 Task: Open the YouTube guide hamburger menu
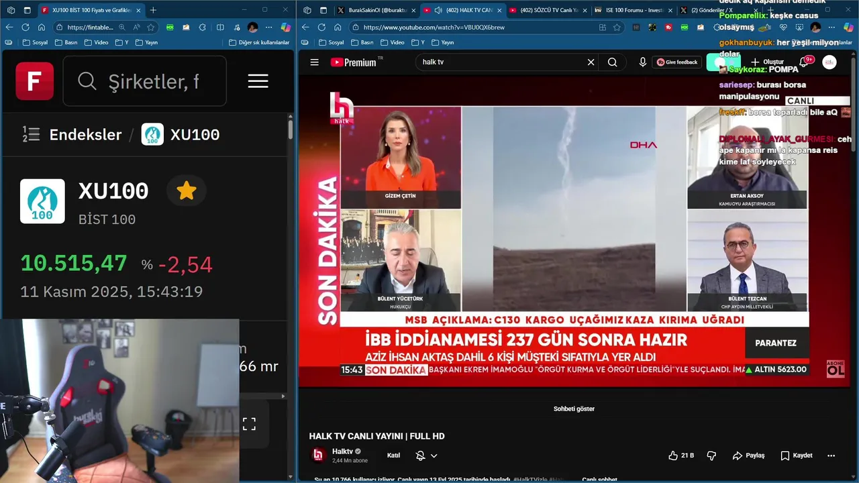314,62
